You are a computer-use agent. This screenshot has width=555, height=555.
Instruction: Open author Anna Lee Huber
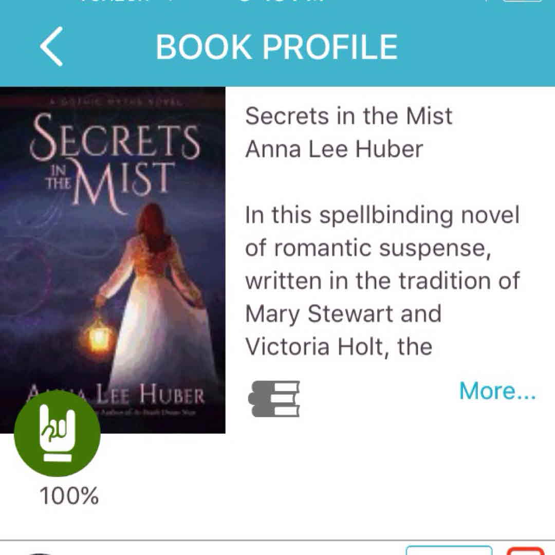click(x=334, y=149)
